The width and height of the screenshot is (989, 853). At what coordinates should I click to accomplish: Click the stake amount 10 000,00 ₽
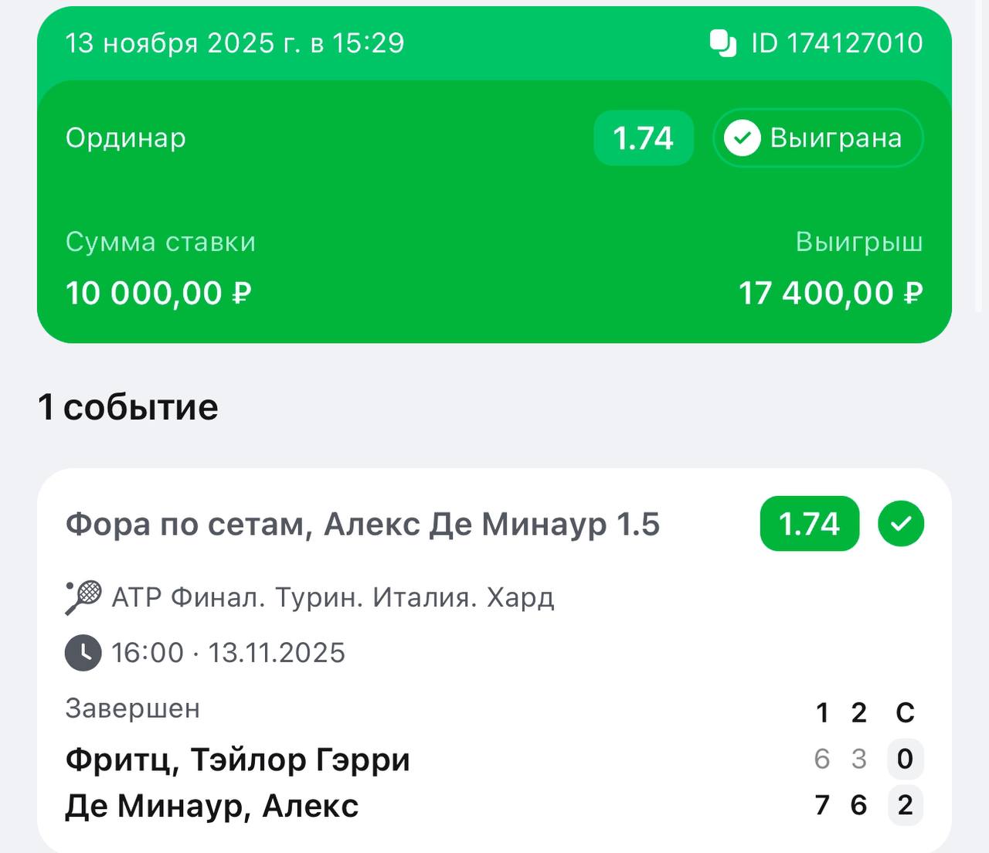pos(158,294)
